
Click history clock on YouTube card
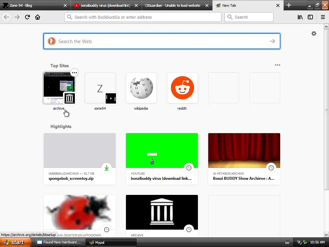pos(189,168)
